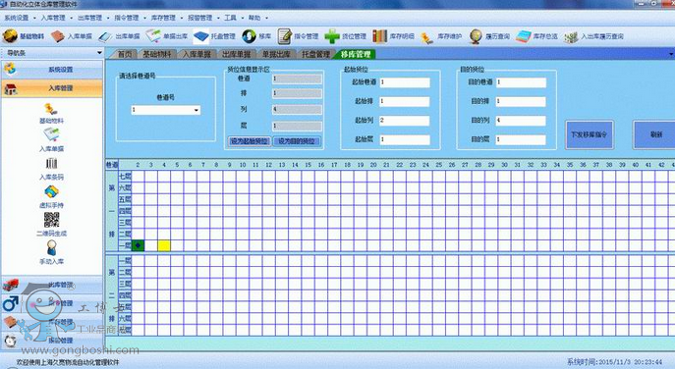Select 虚拟手持 sidebar icon
Screen dimensions: 675x369
52,191
